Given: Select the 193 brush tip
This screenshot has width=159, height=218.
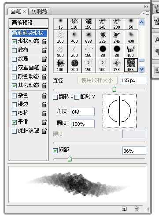Looking at the screenshot, I should pyautogui.click(x=117, y=65).
